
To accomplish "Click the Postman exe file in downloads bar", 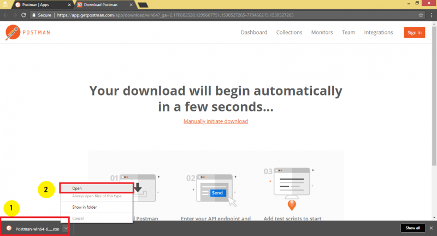I will click(x=34, y=229).
